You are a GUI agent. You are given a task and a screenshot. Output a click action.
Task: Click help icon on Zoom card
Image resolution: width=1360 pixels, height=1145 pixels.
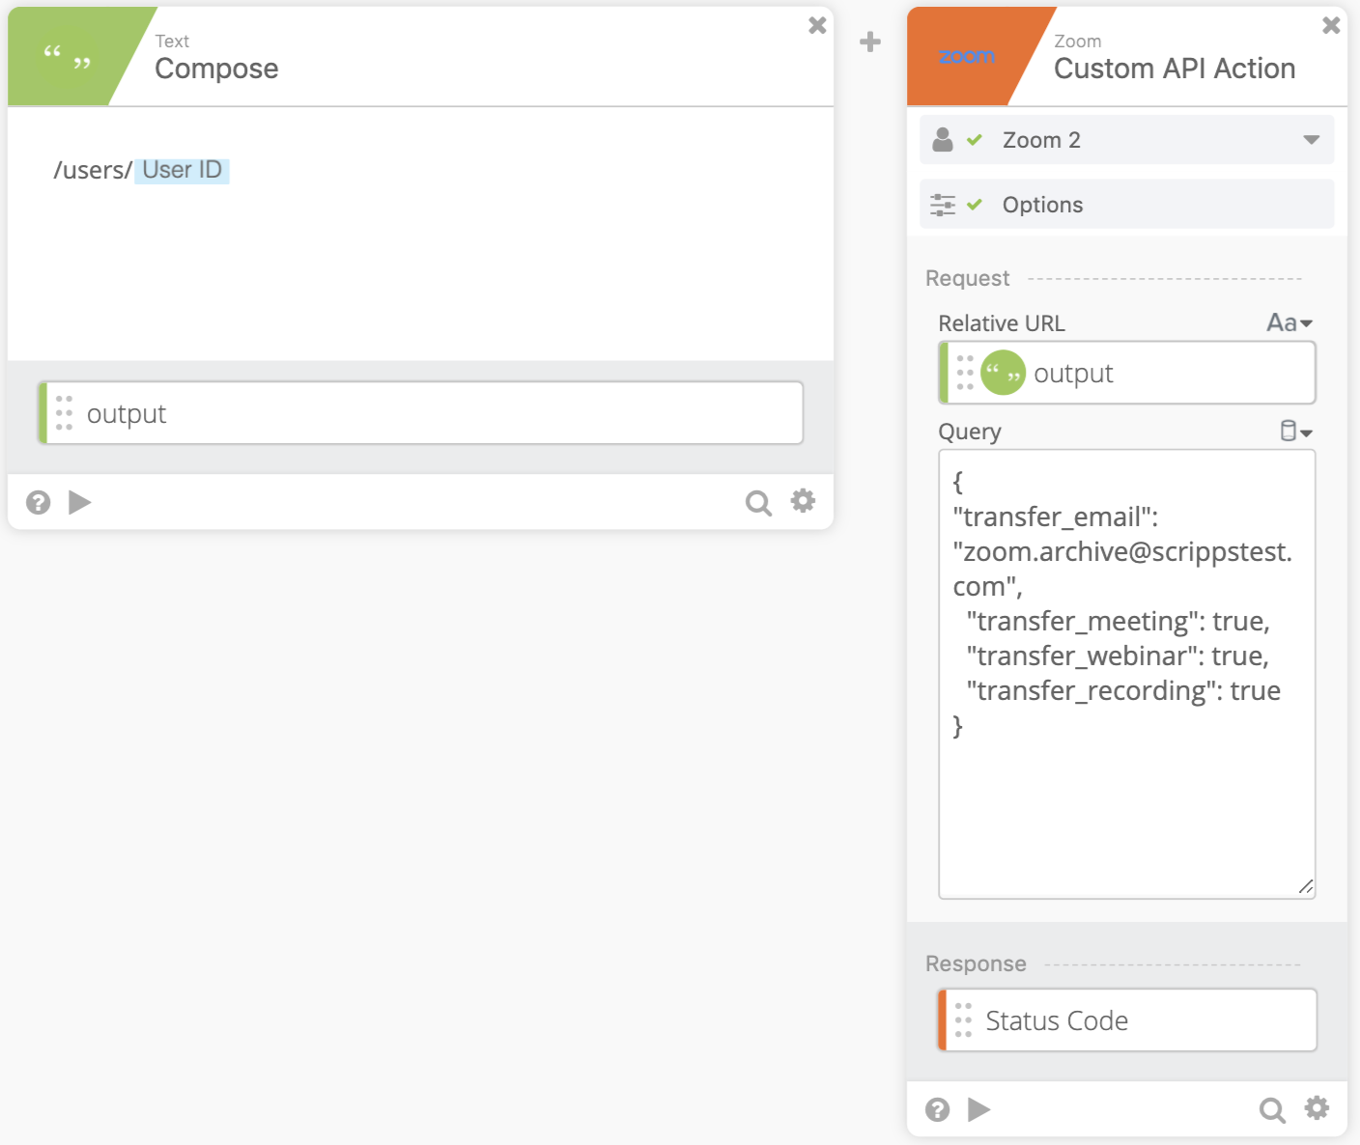click(937, 1109)
